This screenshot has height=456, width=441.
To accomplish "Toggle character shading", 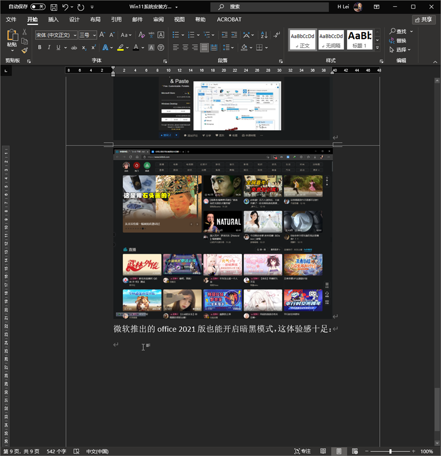I will click(x=151, y=47).
